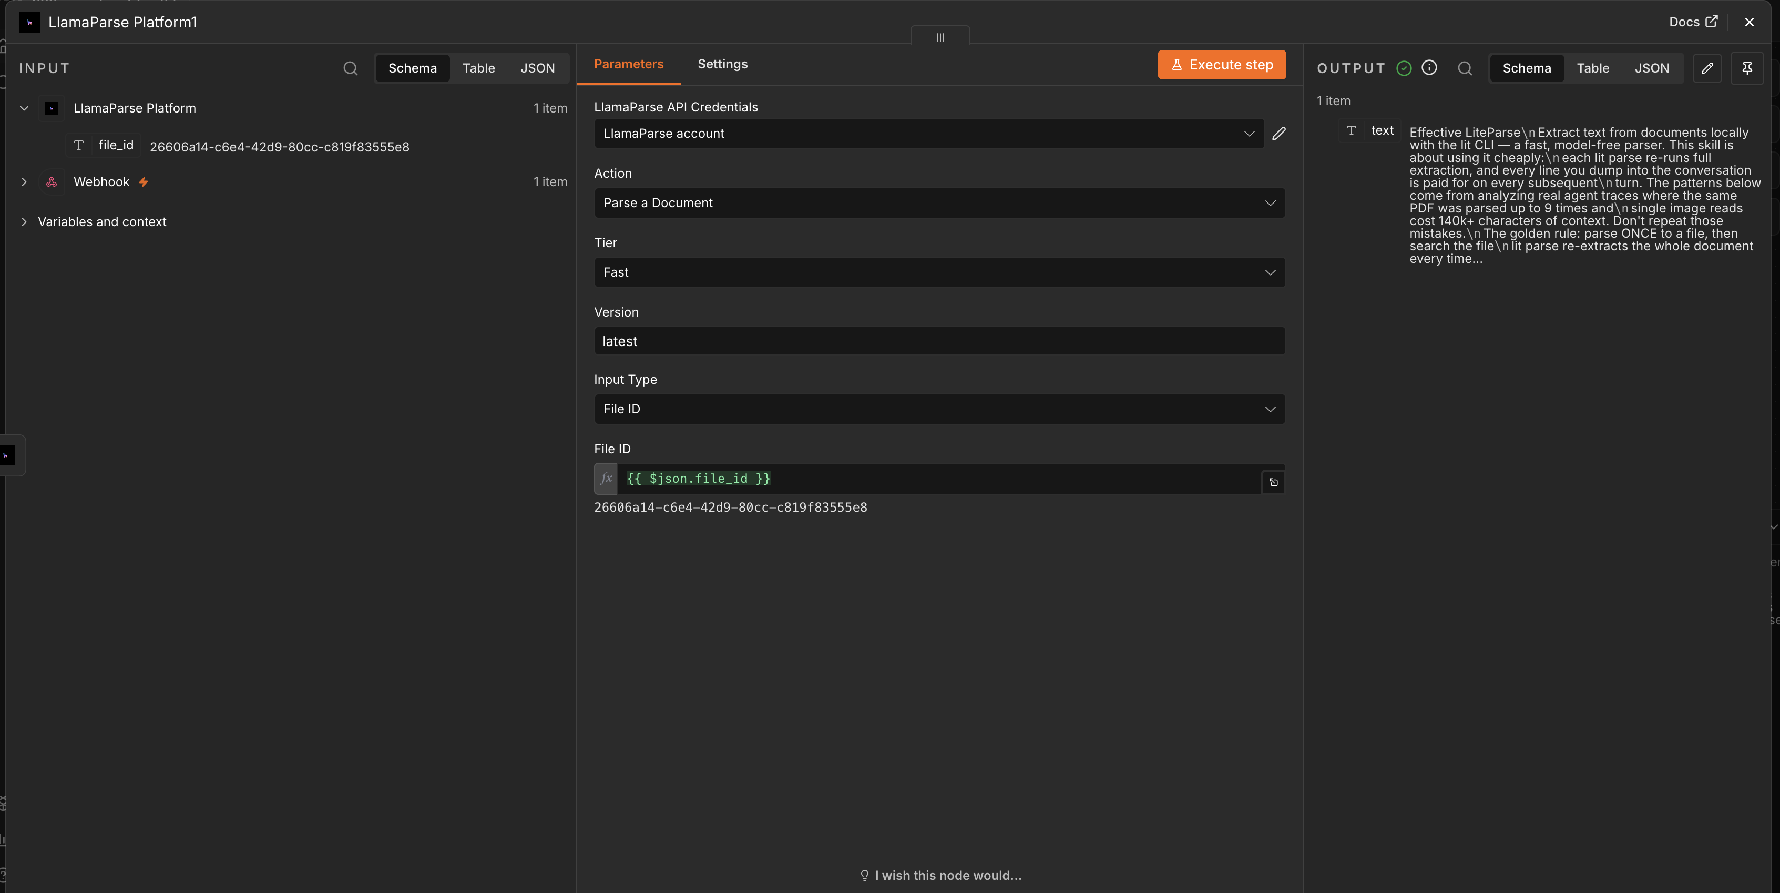This screenshot has width=1780, height=893.
Task: Pin the output data
Action: click(x=1747, y=68)
